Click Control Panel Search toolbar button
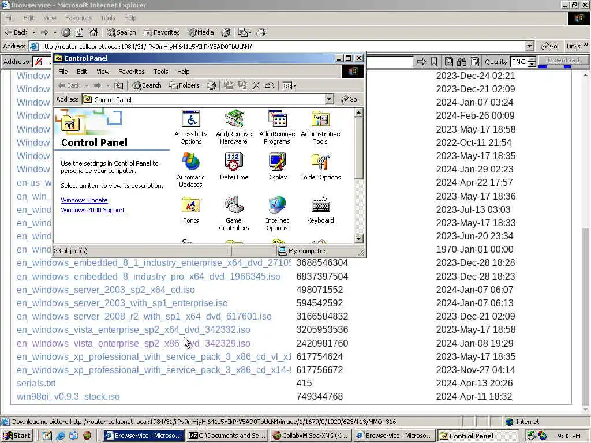The height and width of the screenshot is (443, 591). [147, 85]
